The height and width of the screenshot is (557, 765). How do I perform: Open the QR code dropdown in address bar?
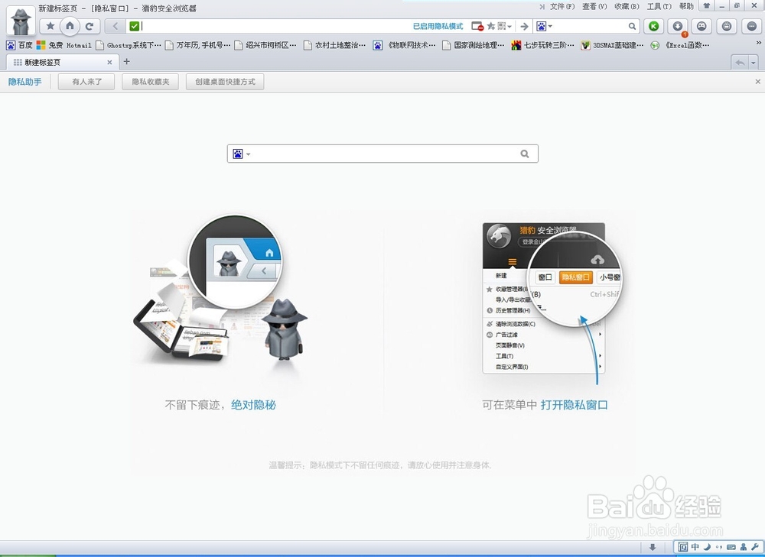click(504, 26)
